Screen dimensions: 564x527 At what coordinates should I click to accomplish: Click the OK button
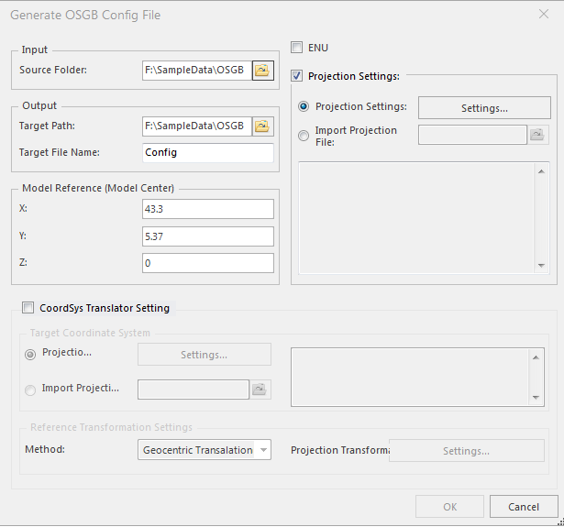[449, 507]
